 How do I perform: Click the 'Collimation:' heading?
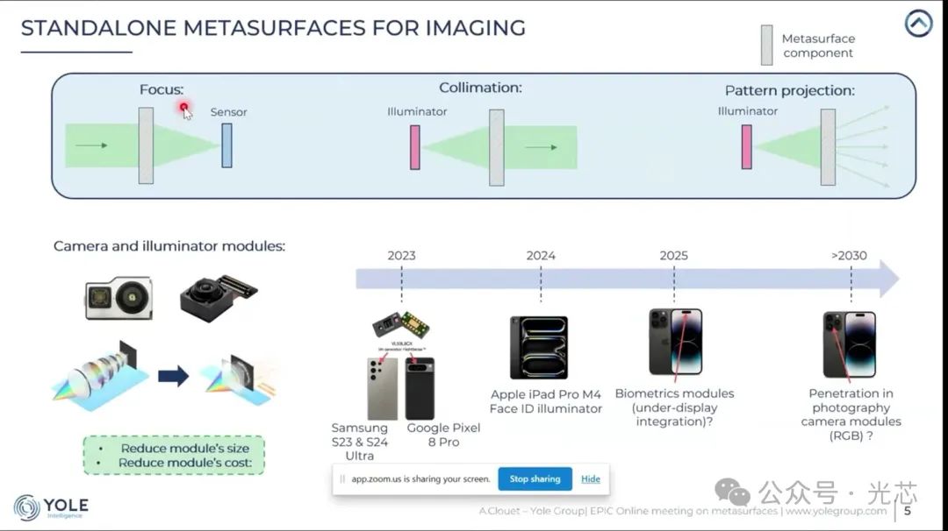click(x=480, y=88)
